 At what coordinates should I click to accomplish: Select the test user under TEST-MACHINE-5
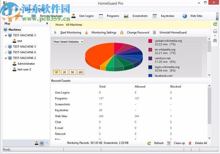pos(20,41)
